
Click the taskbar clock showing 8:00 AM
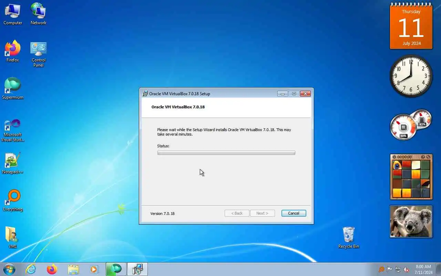[423, 269]
